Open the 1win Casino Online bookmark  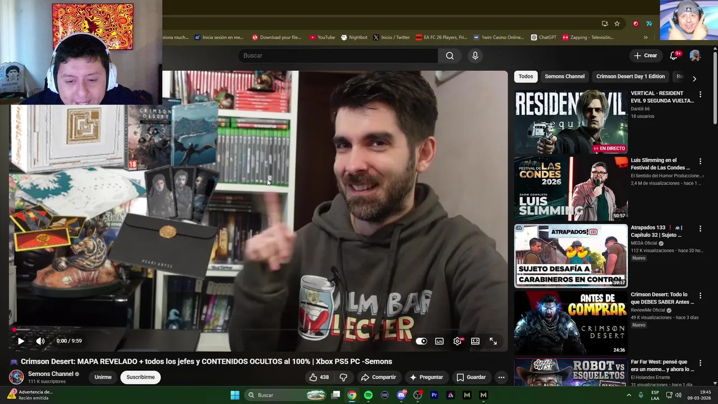(x=499, y=38)
